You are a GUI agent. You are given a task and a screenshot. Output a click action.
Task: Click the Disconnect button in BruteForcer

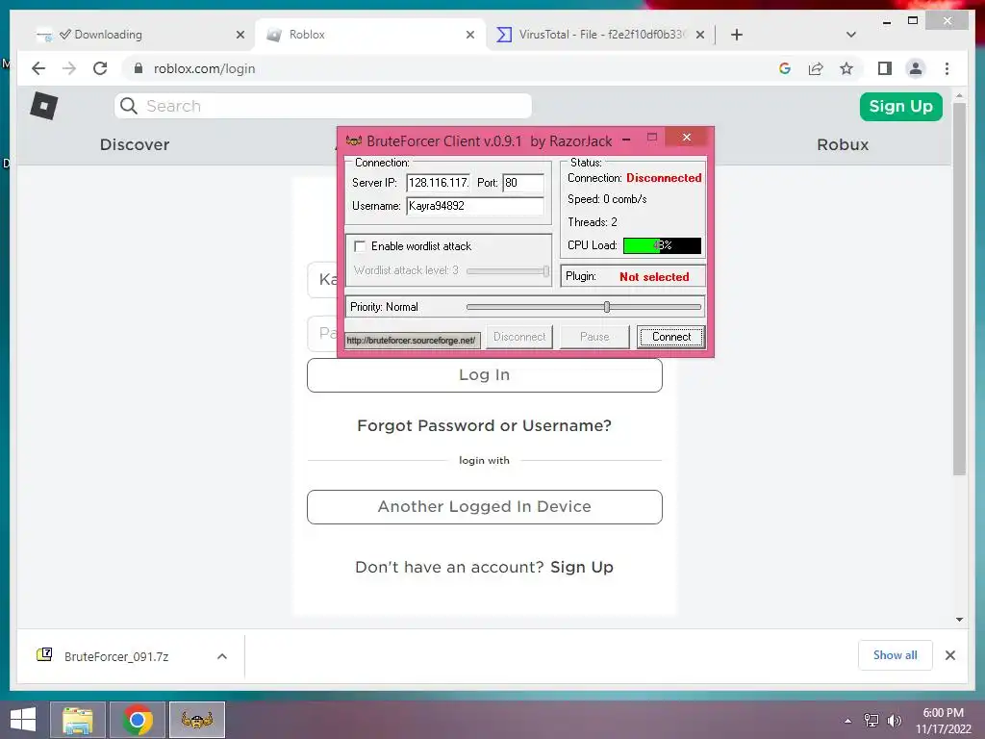pyautogui.click(x=518, y=337)
